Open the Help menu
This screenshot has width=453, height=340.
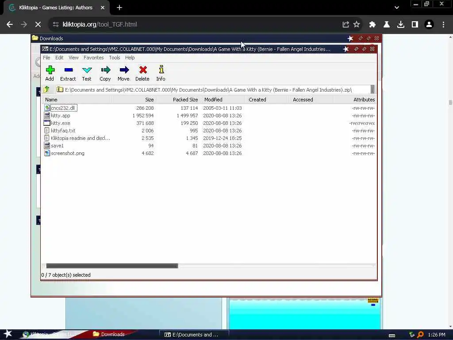pyautogui.click(x=130, y=58)
